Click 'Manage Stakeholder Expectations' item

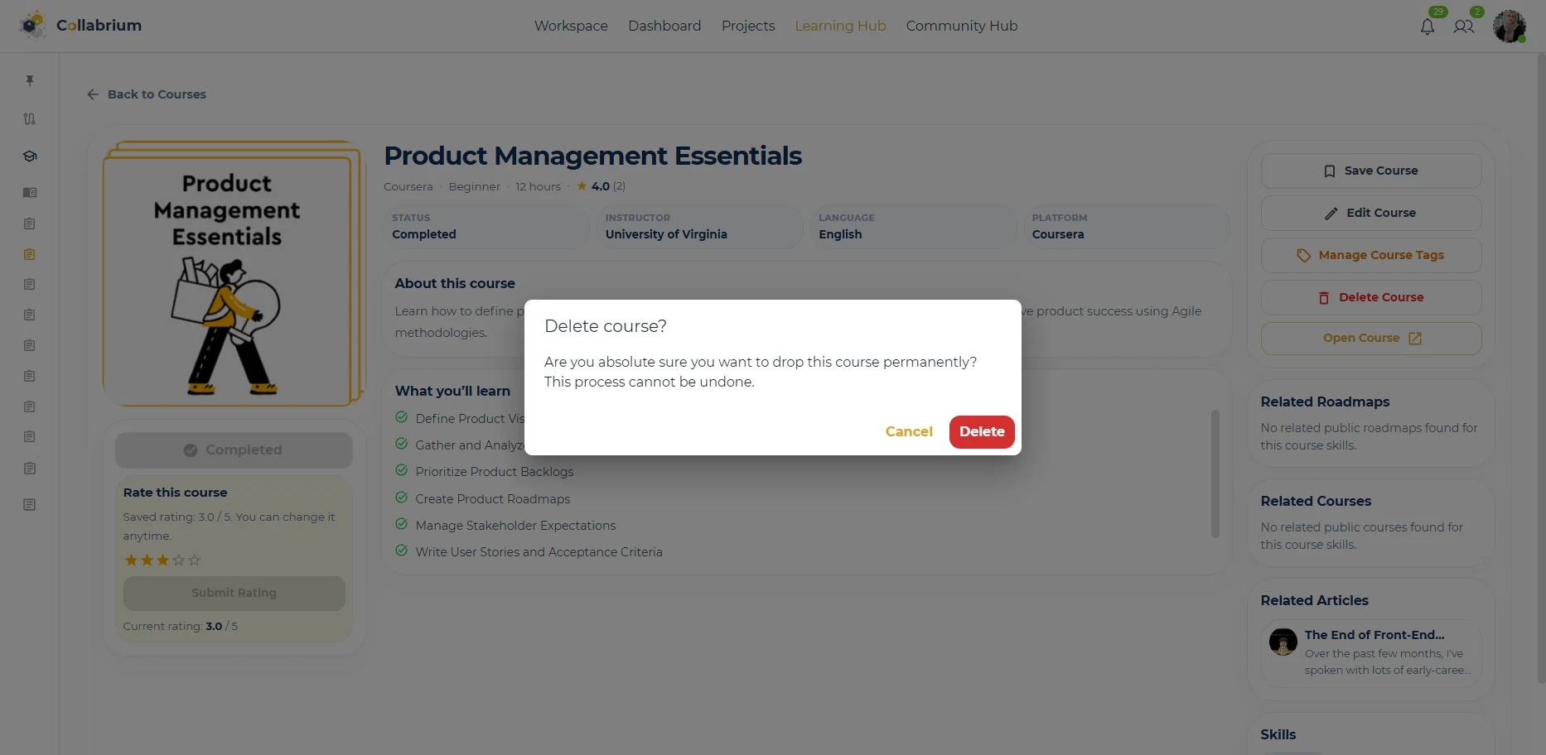(515, 526)
